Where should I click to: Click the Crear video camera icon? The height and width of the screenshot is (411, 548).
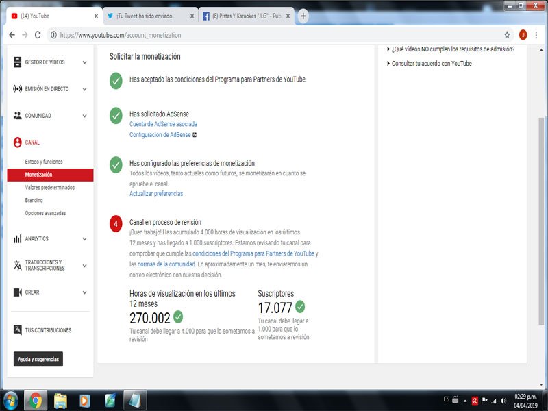pos(18,292)
